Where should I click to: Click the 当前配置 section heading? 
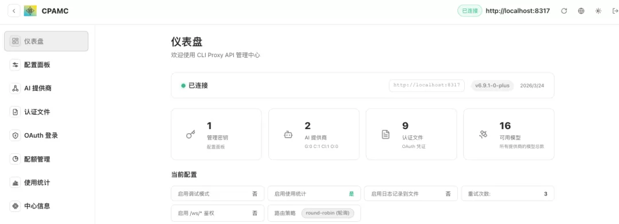pos(184,174)
